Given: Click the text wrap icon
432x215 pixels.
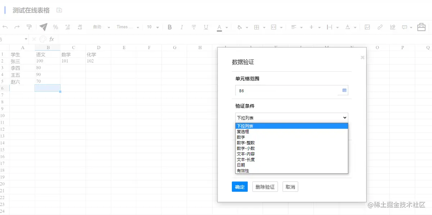Looking at the screenshot, I should click(x=329, y=27).
